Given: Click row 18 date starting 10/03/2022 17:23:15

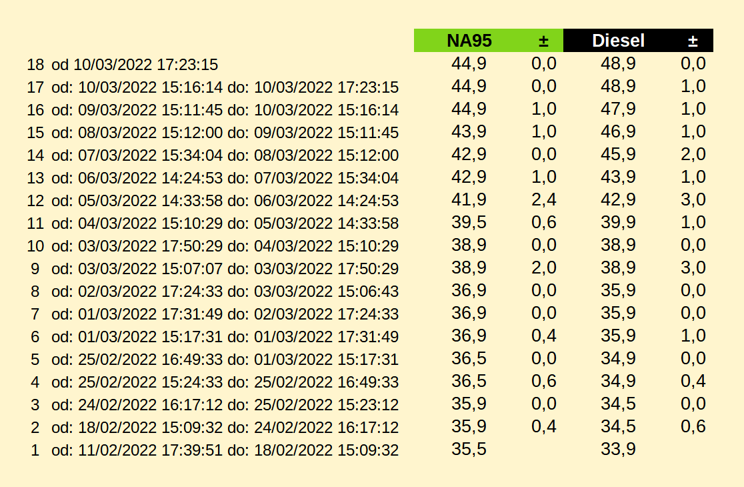Looking at the screenshot, I should click(135, 65).
